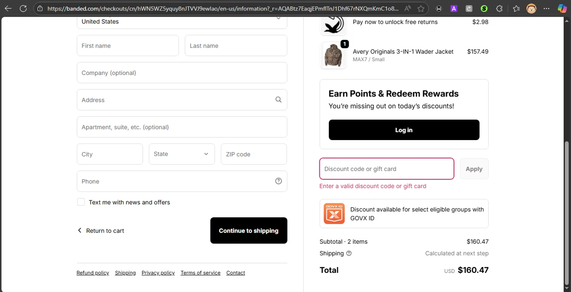Toggle Text me with news and offers
This screenshot has height=292, width=571.
pos(81,202)
